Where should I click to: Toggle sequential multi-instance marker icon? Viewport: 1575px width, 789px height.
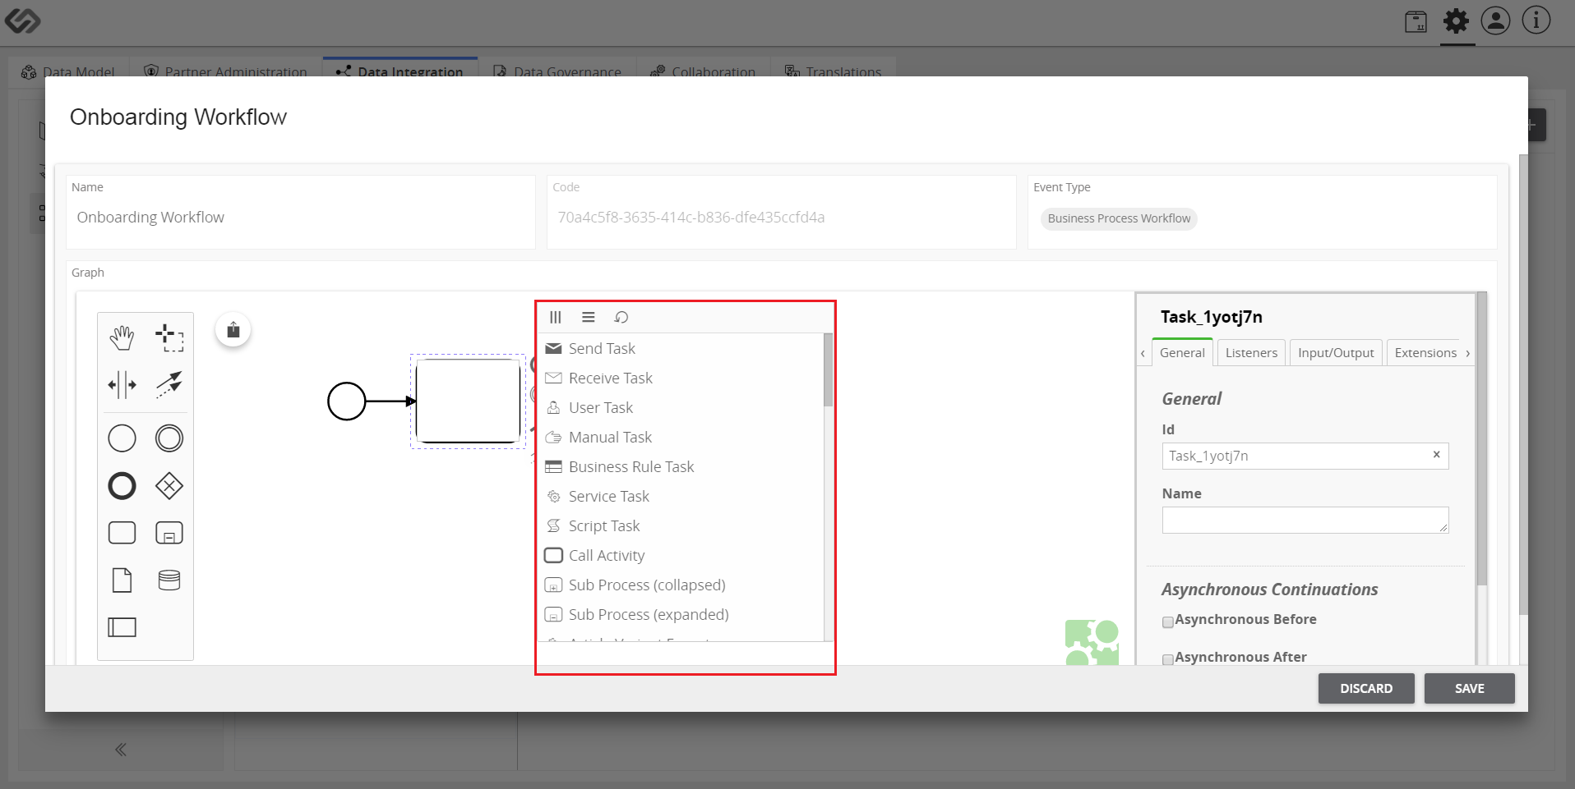point(589,317)
